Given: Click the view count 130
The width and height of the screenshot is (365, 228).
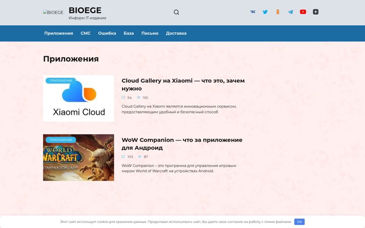Looking at the screenshot, I should pyautogui.click(x=145, y=97).
